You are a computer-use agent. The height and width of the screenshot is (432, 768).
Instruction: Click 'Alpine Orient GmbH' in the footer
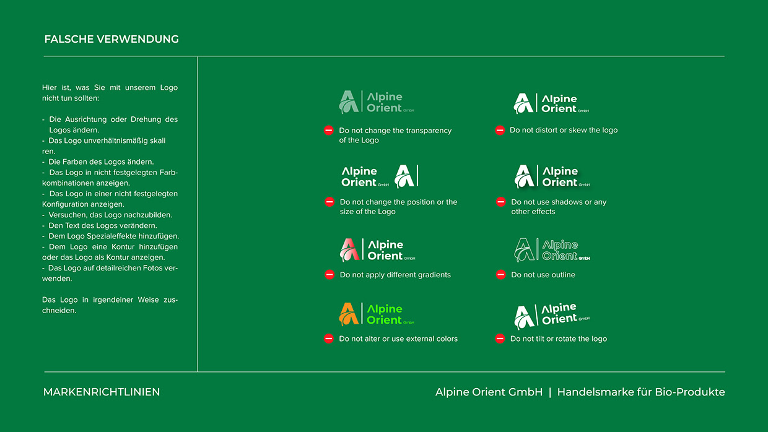489,392
